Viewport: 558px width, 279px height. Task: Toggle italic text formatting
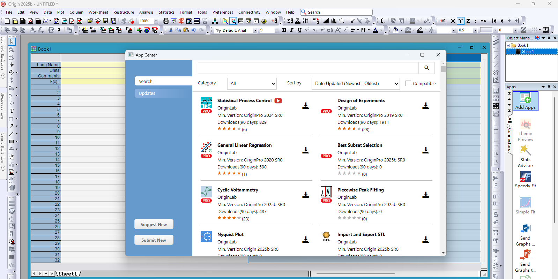coord(292,30)
